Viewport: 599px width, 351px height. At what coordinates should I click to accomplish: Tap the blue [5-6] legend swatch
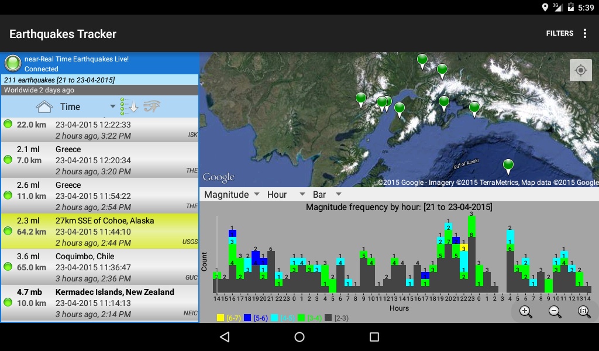tap(247, 318)
